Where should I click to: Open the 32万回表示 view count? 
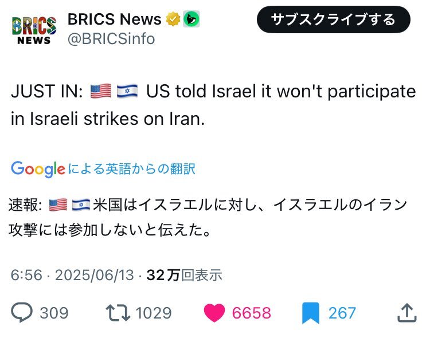click(184, 275)
